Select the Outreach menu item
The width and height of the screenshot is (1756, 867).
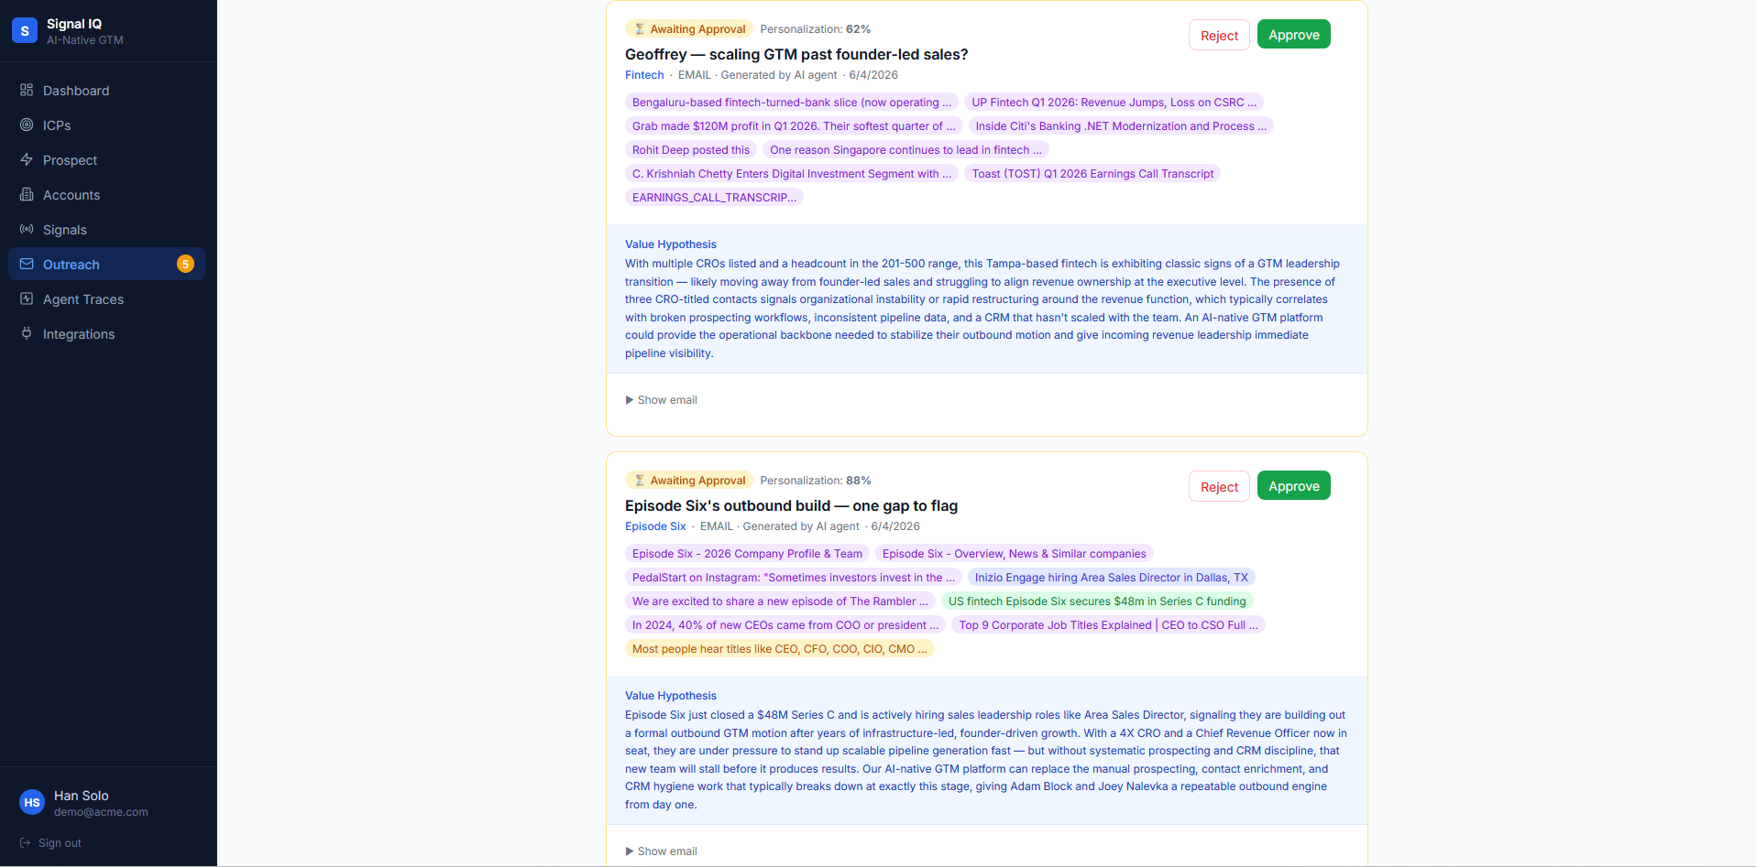click(106, 264)
